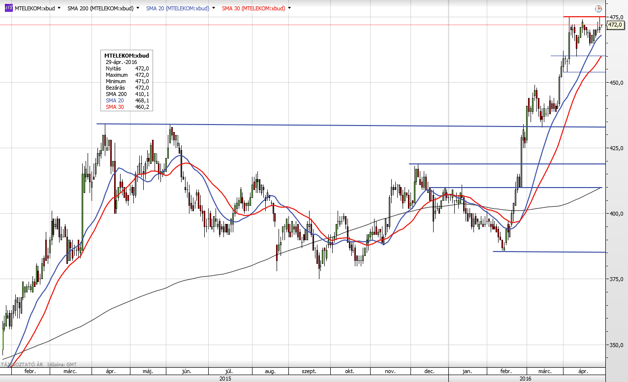This screenshot has width=628, height=382.
Task: Click the blue SMA 20 468,1 row
Action: [127, 100]
